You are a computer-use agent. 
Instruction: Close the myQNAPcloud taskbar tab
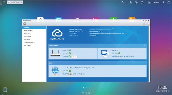click(22, 2)
